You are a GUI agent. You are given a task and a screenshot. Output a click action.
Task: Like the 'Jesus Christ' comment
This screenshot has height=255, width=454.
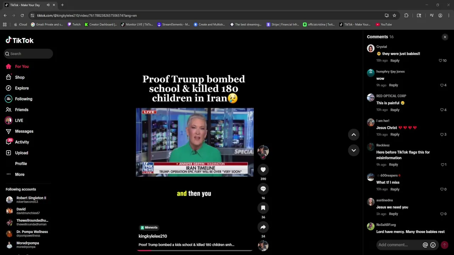(x=442, y=135)
